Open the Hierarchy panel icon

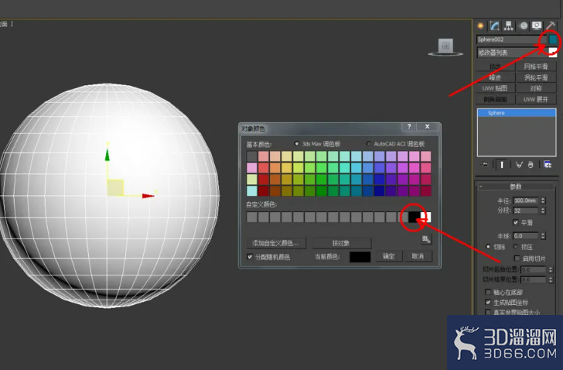pos(508,26)
